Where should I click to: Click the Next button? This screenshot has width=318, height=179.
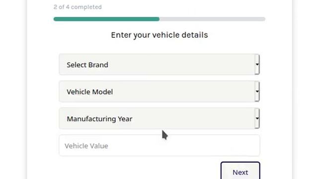coord(240,171)
